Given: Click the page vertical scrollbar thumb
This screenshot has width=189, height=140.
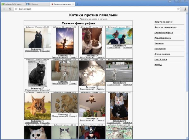Looking at the screenshot, I should click(187, 53).
